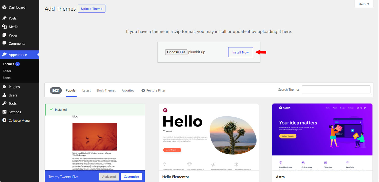379x182 pixels.
Task: Click the Tools wrench icon
Action: tap(4, 103)
